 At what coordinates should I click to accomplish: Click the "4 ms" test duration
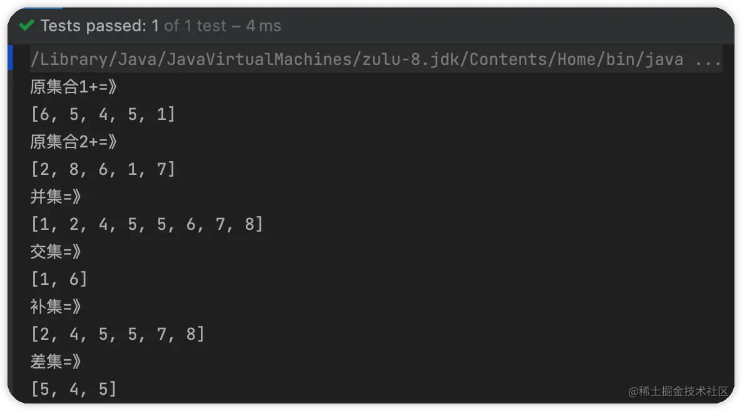(x=263, y=26)
